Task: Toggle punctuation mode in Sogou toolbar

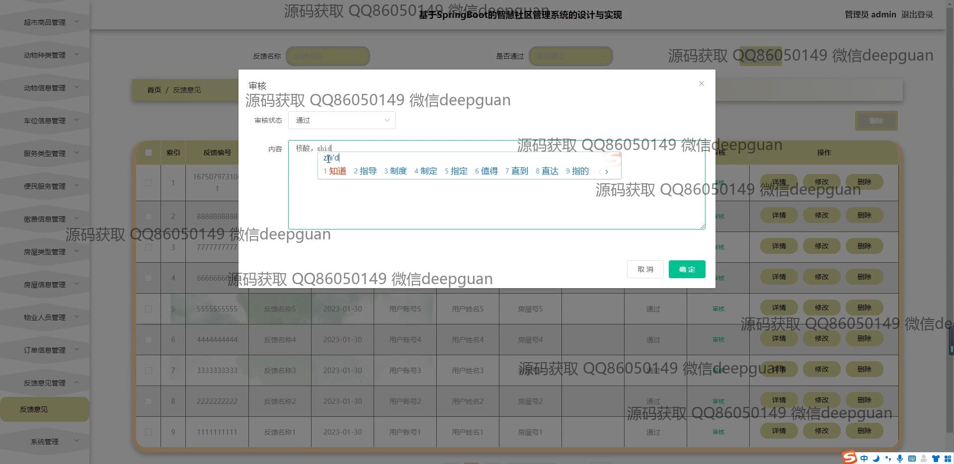Action: [888, 459]
